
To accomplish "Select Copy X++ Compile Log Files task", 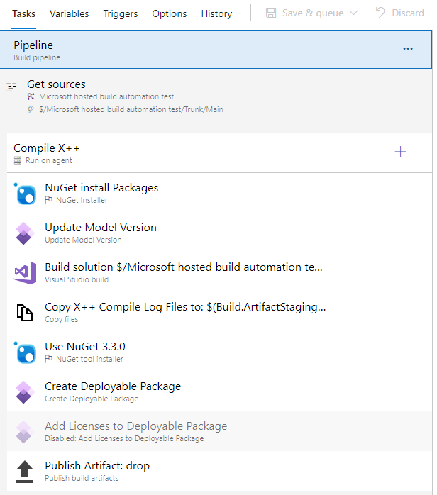I will [x=219, y=313].
